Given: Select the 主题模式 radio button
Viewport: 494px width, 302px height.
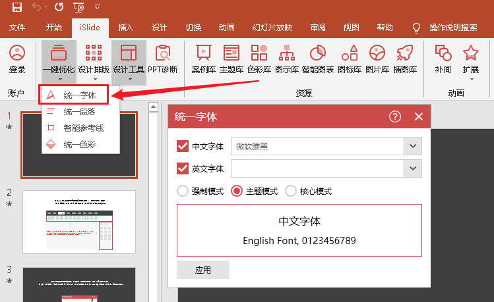Looking at the screenshot, I should click(237, 191).
